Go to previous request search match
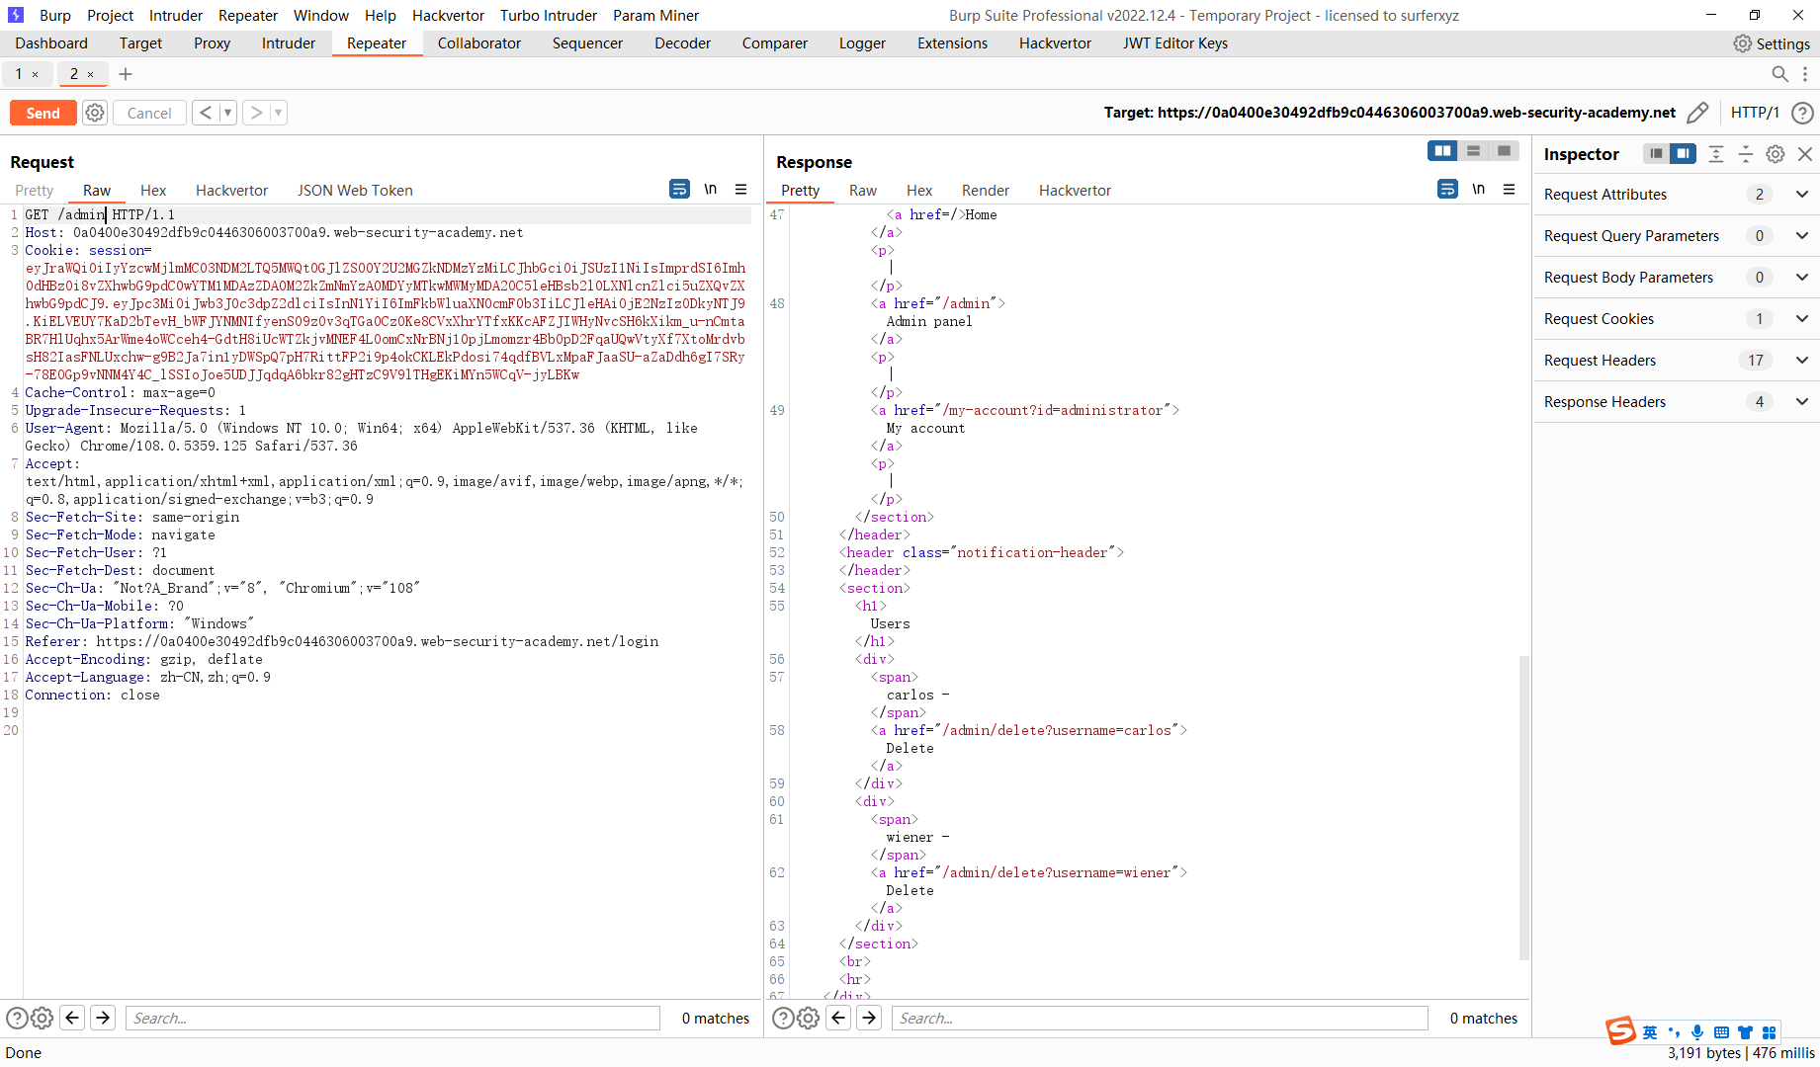 click(72, 1018)
